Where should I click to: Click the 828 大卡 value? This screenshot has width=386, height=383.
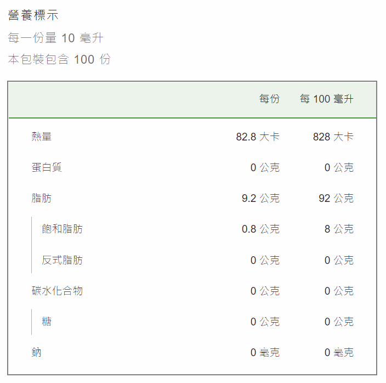pos(333,137)
